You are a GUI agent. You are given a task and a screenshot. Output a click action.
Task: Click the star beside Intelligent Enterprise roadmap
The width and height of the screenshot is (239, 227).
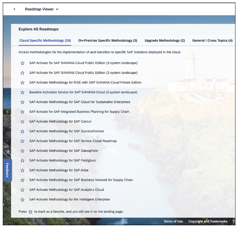(23, 200)
